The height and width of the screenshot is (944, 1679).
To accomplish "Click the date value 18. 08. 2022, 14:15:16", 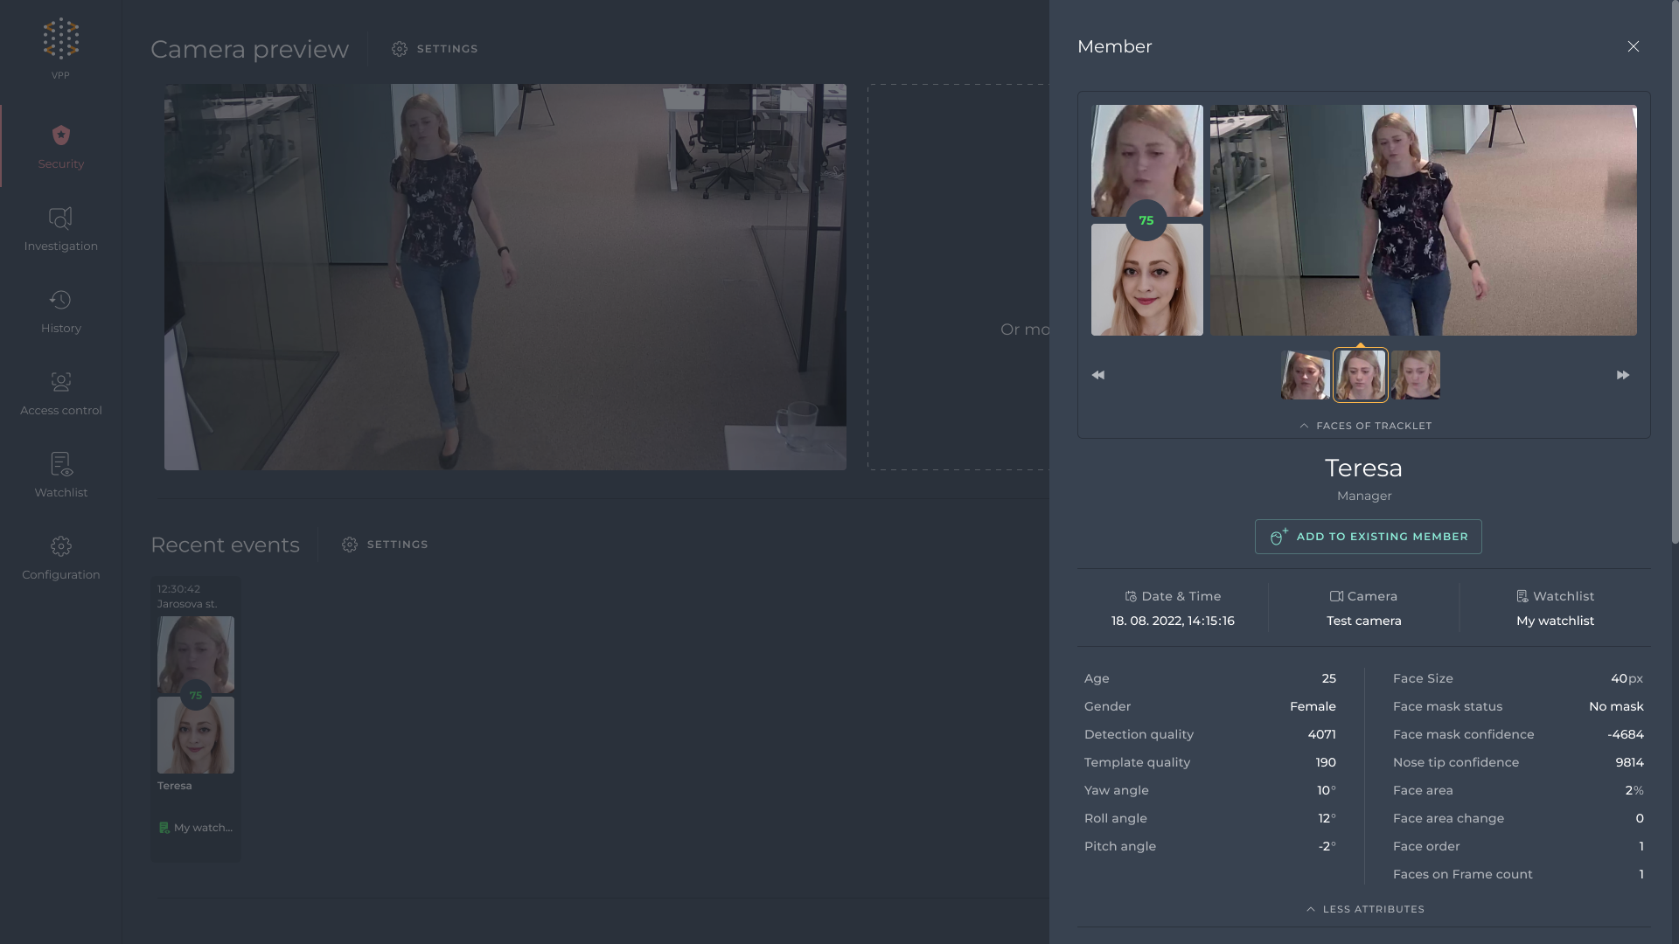I will 1173,621.
